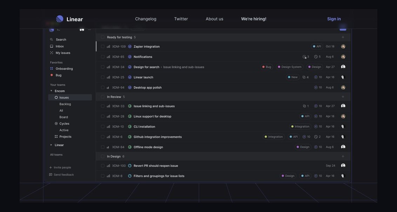
Task: Check the box for XDM-109
Action: (102, 46)
